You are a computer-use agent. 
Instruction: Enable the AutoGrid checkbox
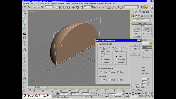pos(146,26)
